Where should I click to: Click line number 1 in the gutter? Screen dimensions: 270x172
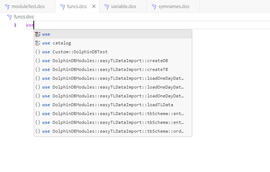click(15, 25)
